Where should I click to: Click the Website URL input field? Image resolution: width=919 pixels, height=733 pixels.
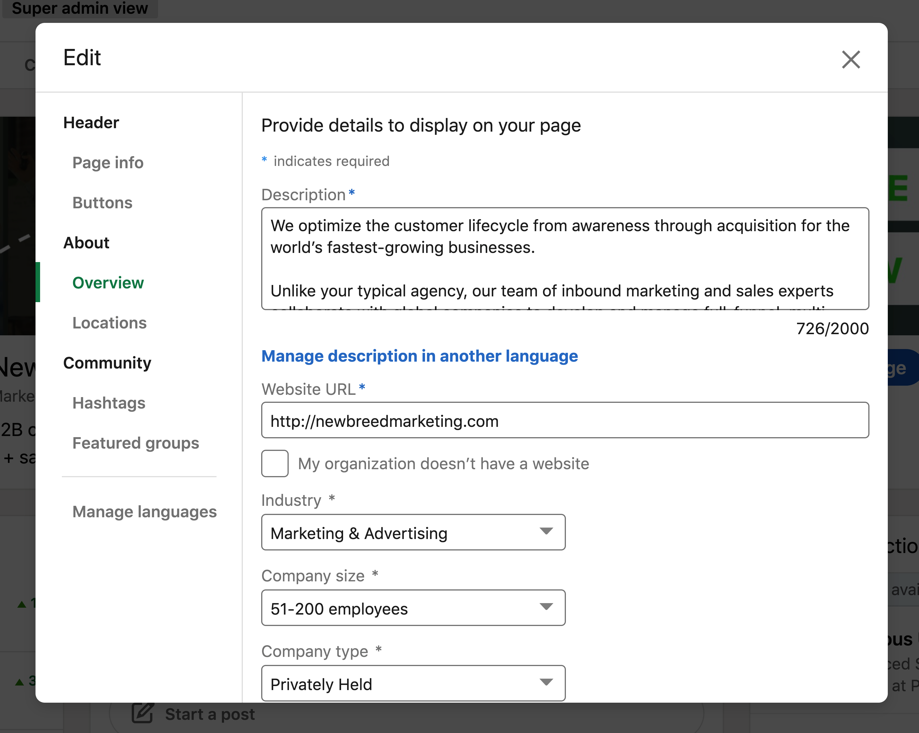pyautogui.click(x=565, y=420)
